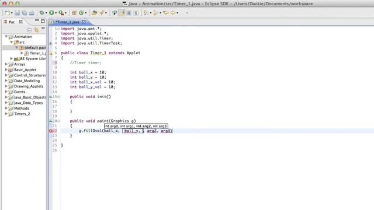The image size is (374, 210).
Task: Expand the Timers_2 project
Action: point(6,114)
